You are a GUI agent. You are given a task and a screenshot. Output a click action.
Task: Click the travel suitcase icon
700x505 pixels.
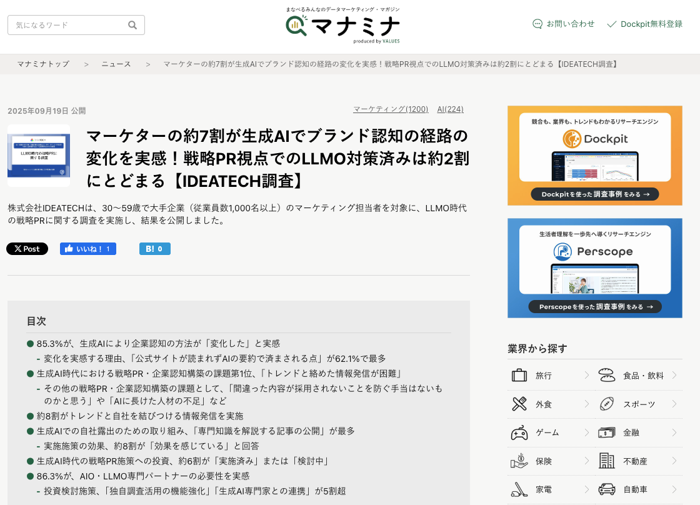[519, 376]
